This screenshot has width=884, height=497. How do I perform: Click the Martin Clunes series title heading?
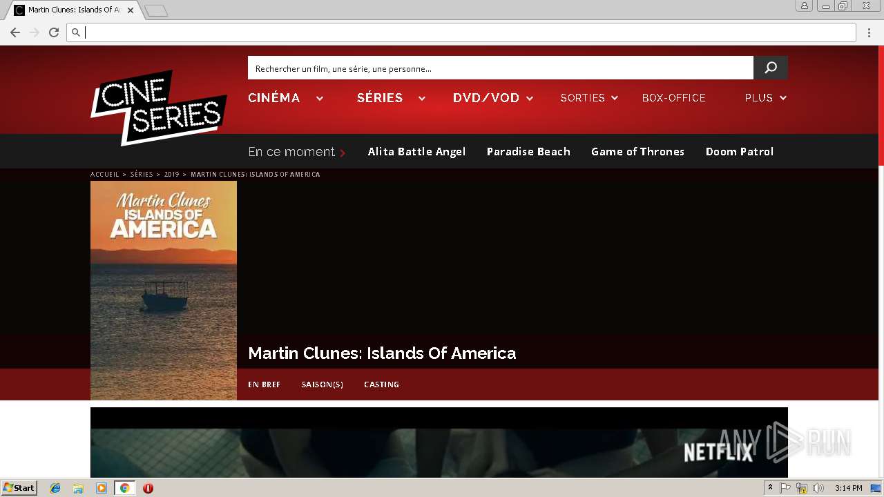[x=382, y=353]
